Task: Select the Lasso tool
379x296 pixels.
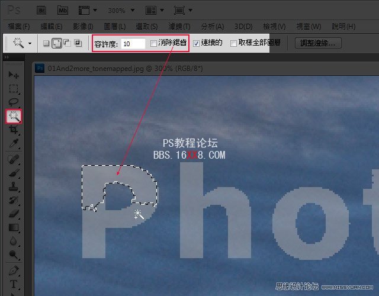Action: tap(14, 102)
